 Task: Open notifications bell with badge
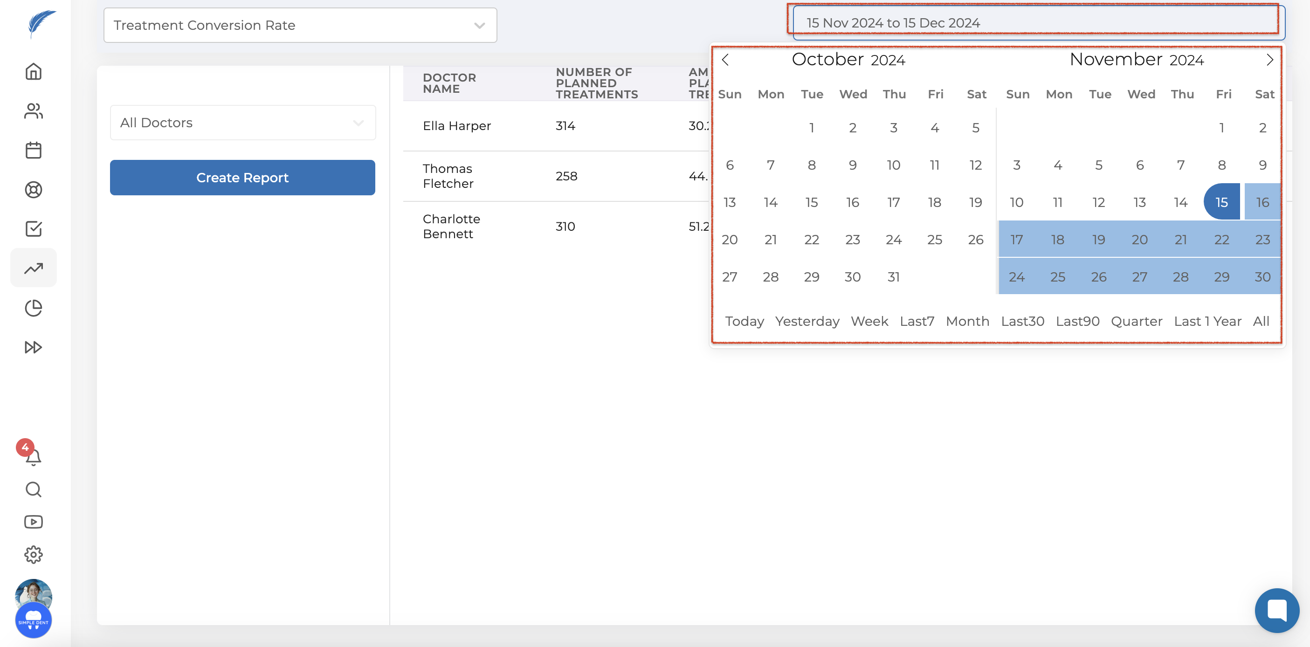coord(34,457)
